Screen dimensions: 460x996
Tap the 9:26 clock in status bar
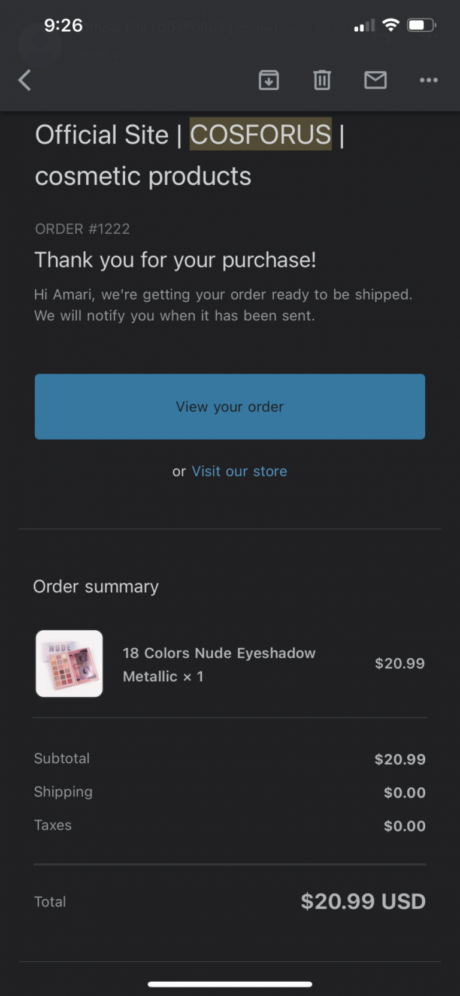coord(63,25)
